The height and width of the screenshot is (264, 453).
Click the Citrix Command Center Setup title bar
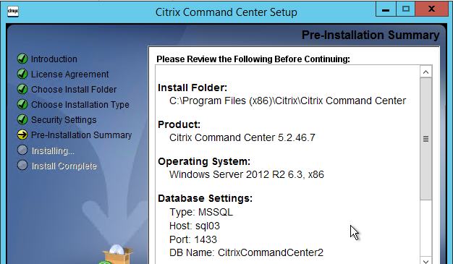click(226, 12)
